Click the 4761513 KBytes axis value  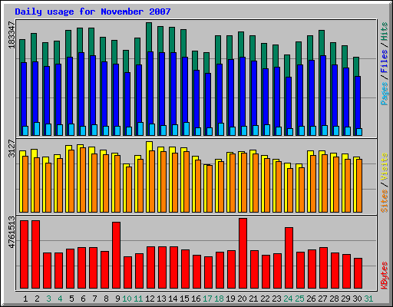pyautogui.click(x=12, y=232)
